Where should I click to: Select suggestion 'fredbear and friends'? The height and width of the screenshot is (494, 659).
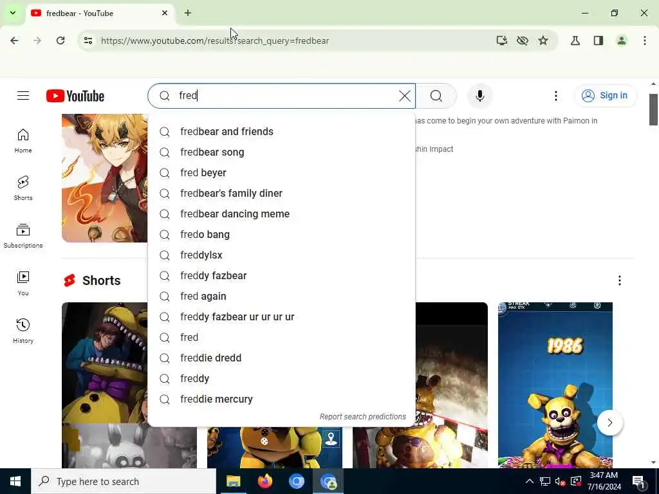point(281,131)
